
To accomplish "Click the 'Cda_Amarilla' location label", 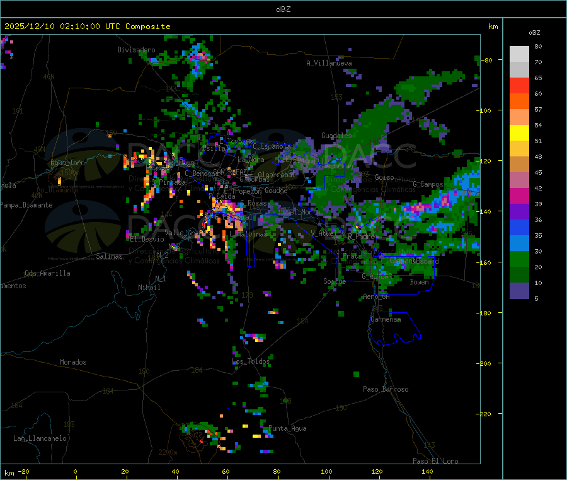I will (x=47, y=273).
